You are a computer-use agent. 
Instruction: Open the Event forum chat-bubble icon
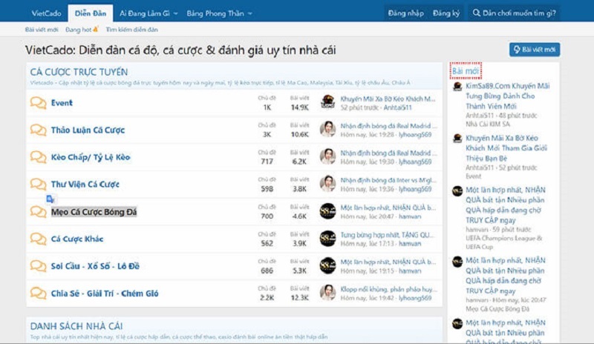click(x=39, y=102)
